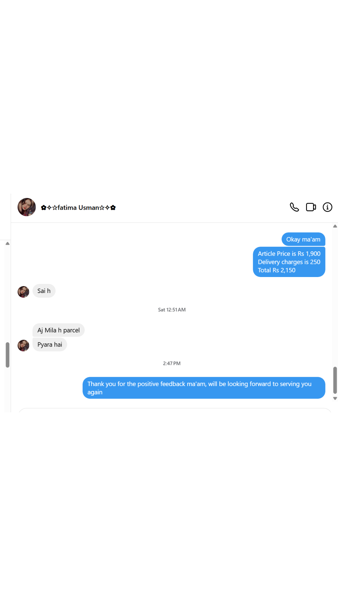
Task: Open fatima Usman's header profile picture
Action: [27, 207]
